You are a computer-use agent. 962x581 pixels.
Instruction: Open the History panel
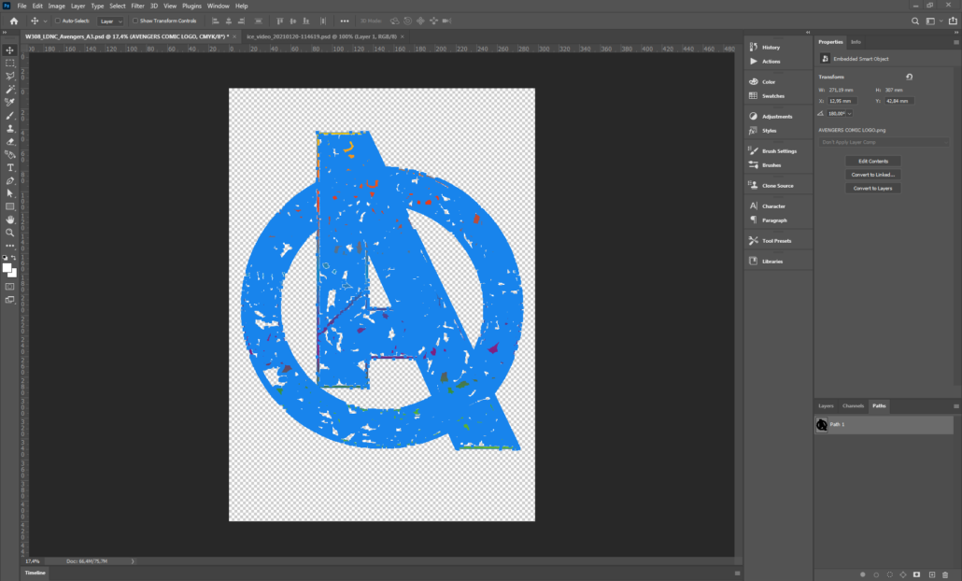[771, 48]
